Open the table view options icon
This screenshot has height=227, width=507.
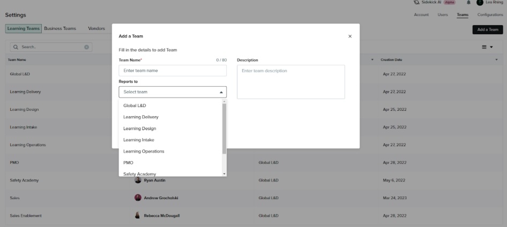(x=487, y=47)
